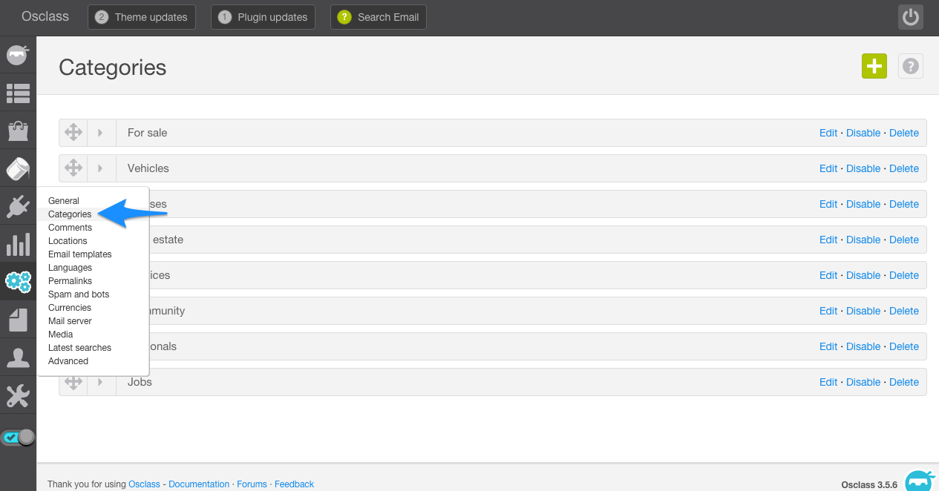
Task: Click the Search Email button
Action: (x=379, y=17)
